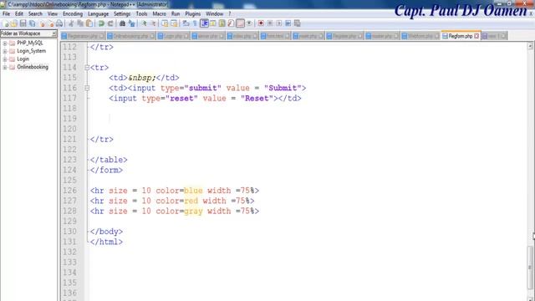Image resolution: width=535 pixels, height=301 pixels.
Task: Open the File menu
Action: [6, 13]
